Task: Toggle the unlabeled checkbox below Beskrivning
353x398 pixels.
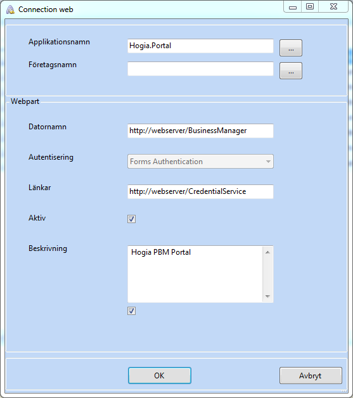Action: pos(131,311)
